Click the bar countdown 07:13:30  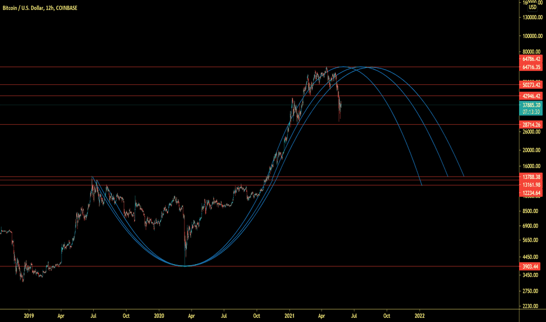point(531,112)
